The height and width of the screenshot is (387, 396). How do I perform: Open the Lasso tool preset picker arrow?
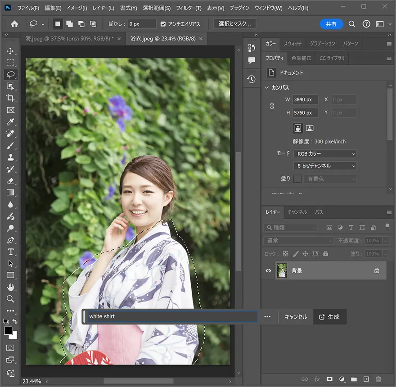tap(43, 24)
